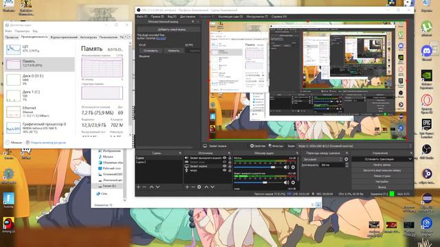
Task: Click the Start Virtual Camera button
Action: tap(382, 170)
